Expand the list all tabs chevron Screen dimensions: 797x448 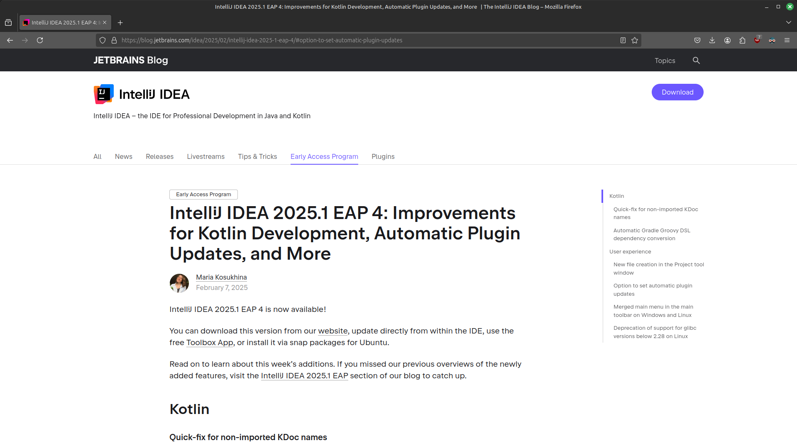[789, 22]
